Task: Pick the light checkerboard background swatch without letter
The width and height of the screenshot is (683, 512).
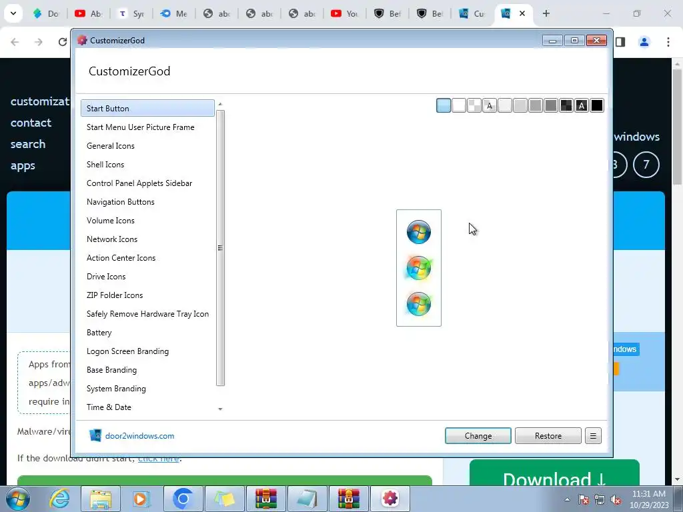Action: click(x=474, y=105)
